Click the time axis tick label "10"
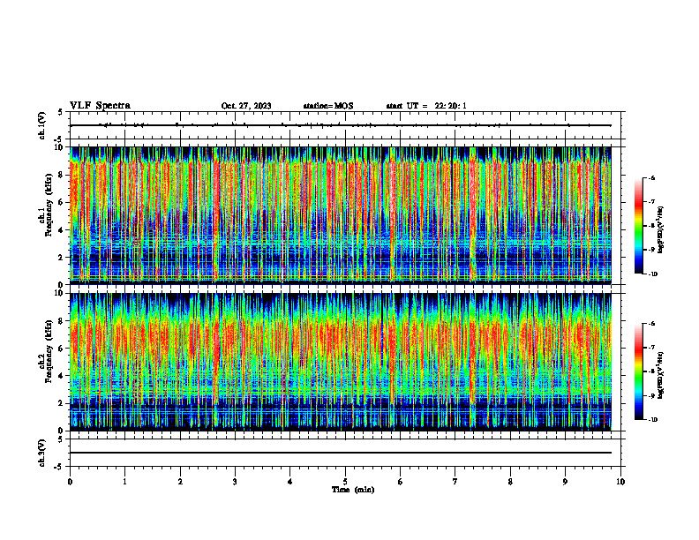Screen dimensions: 699x540 [620, 482]
